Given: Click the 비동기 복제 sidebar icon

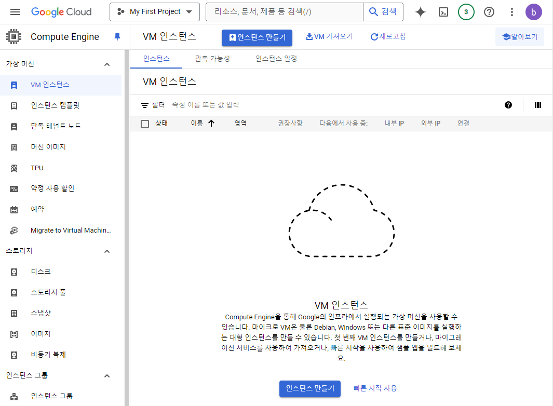Looking at the screenshot, I should pos(14,355).
